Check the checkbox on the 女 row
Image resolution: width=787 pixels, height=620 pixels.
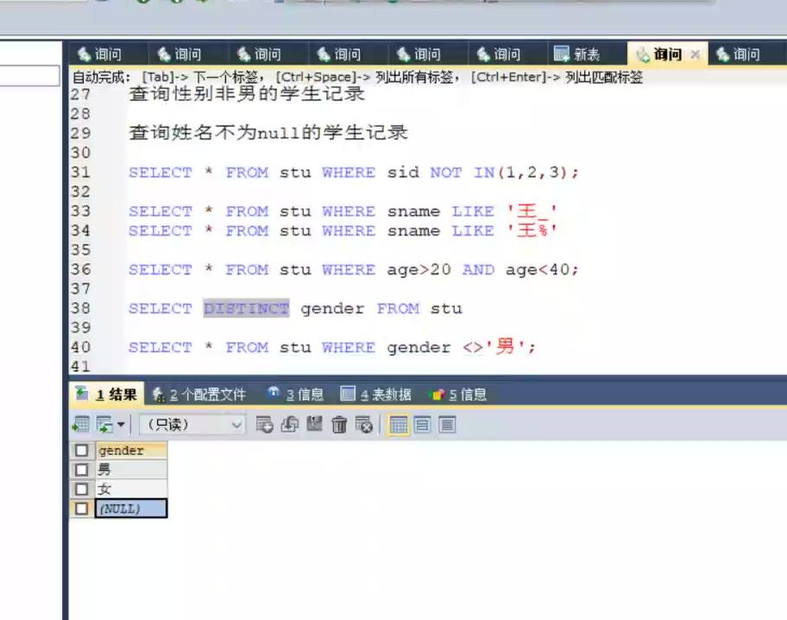click(x=81, y=488)
